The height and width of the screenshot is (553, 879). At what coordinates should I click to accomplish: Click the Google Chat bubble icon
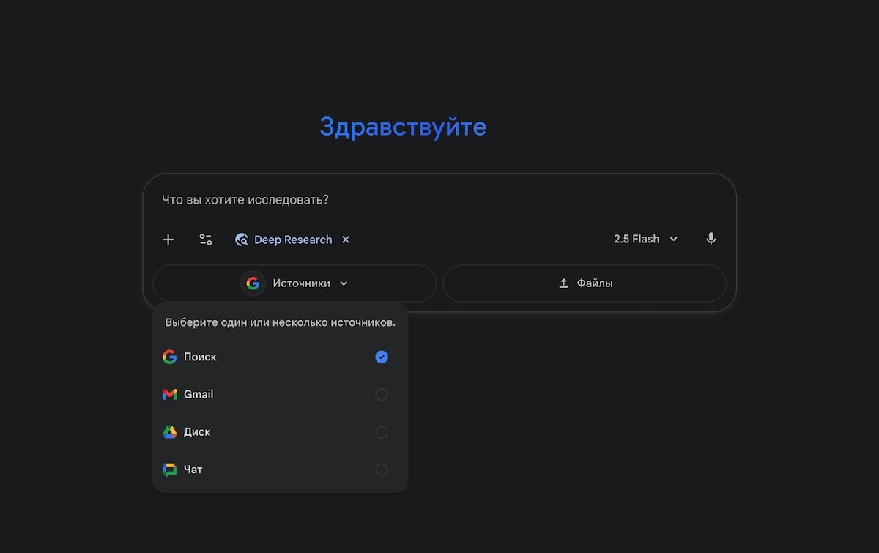[x=170, y=470]
